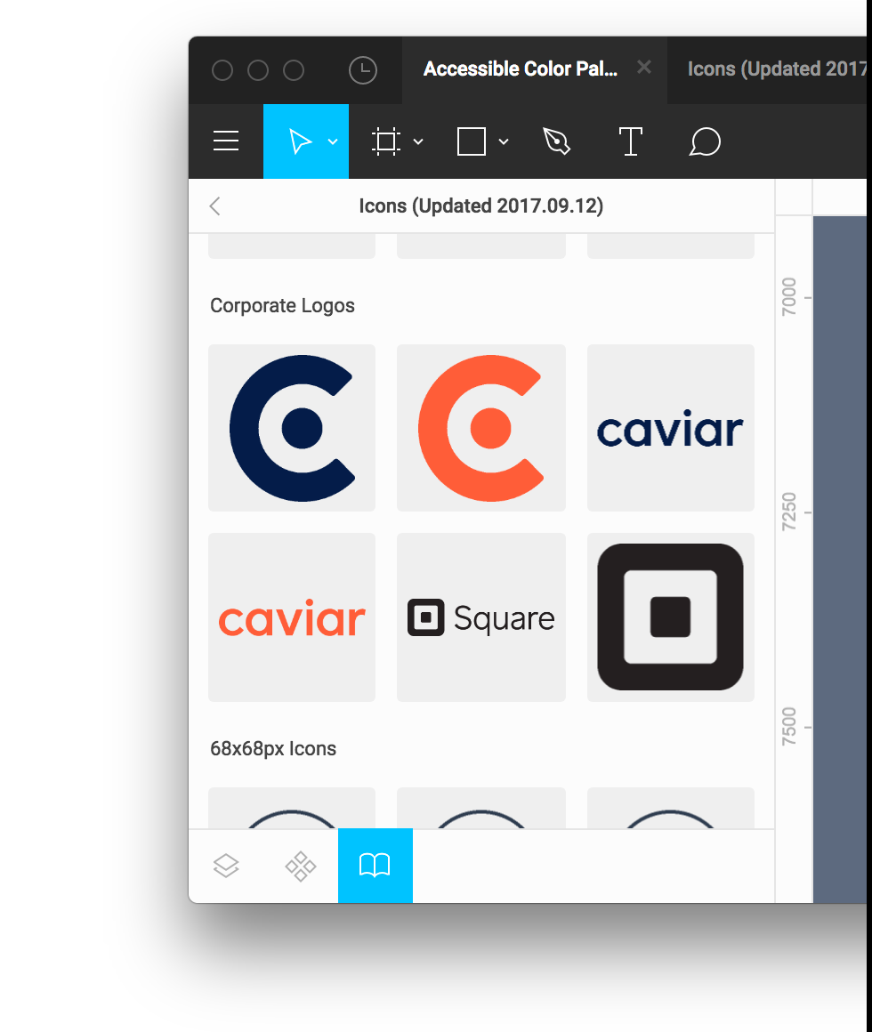Select orange caviar wordmark component
Image resolution: width=872 pixels, height=1032 pixels.
click(x=292, y=617)
